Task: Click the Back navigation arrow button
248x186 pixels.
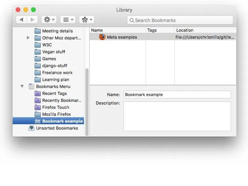Action: point(21,20)
